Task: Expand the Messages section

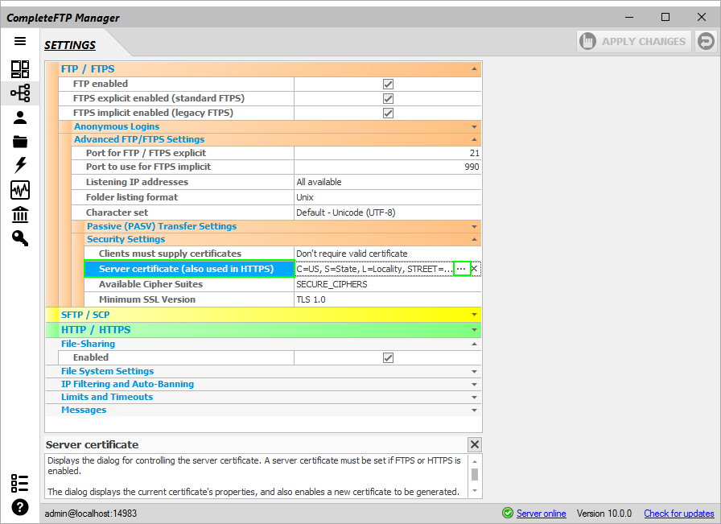Action: pyautogui.click(x=474, y=411)
